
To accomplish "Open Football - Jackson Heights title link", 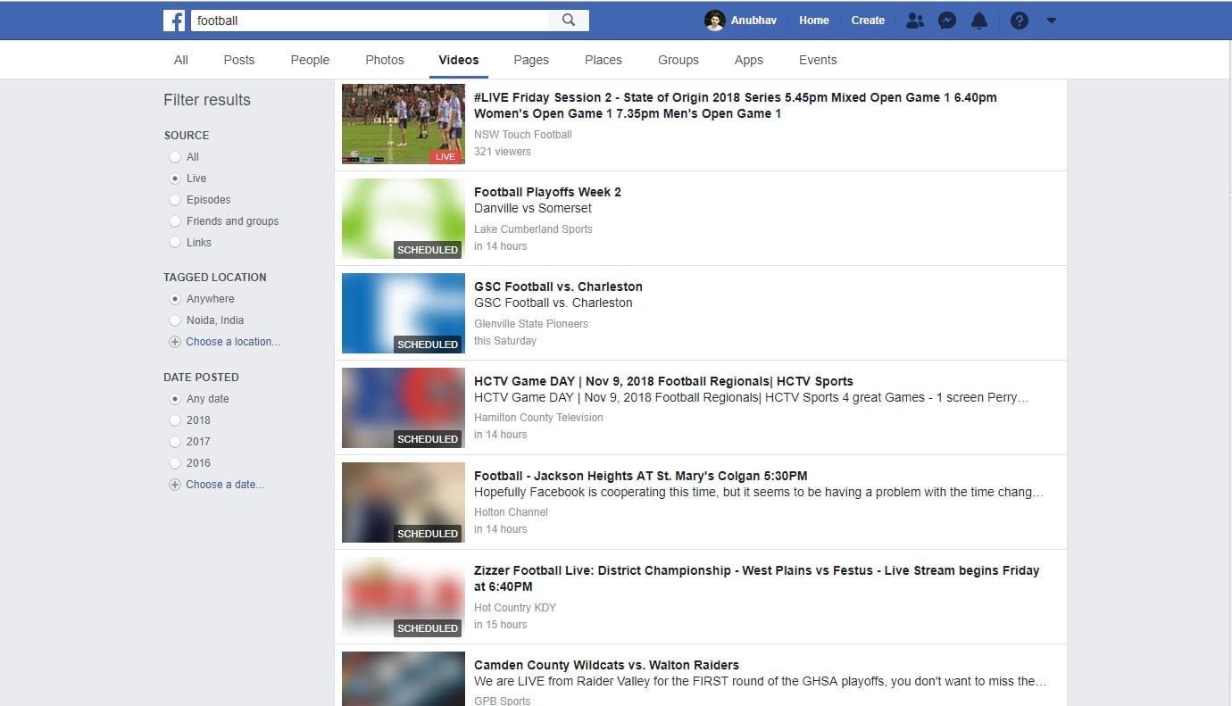I will click(640, 476).
